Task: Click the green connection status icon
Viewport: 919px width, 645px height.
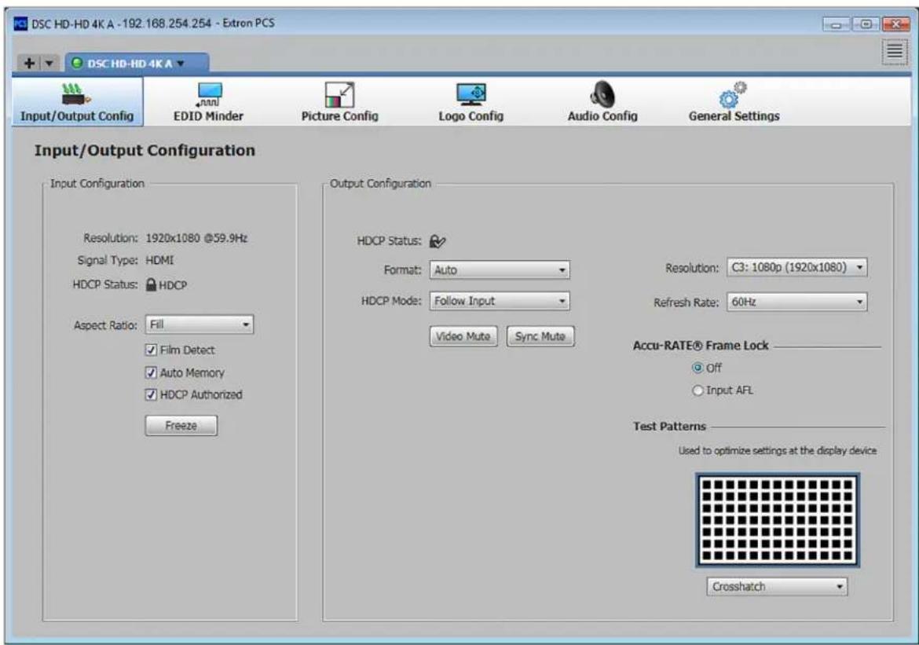Action: (x=77, y=63)
